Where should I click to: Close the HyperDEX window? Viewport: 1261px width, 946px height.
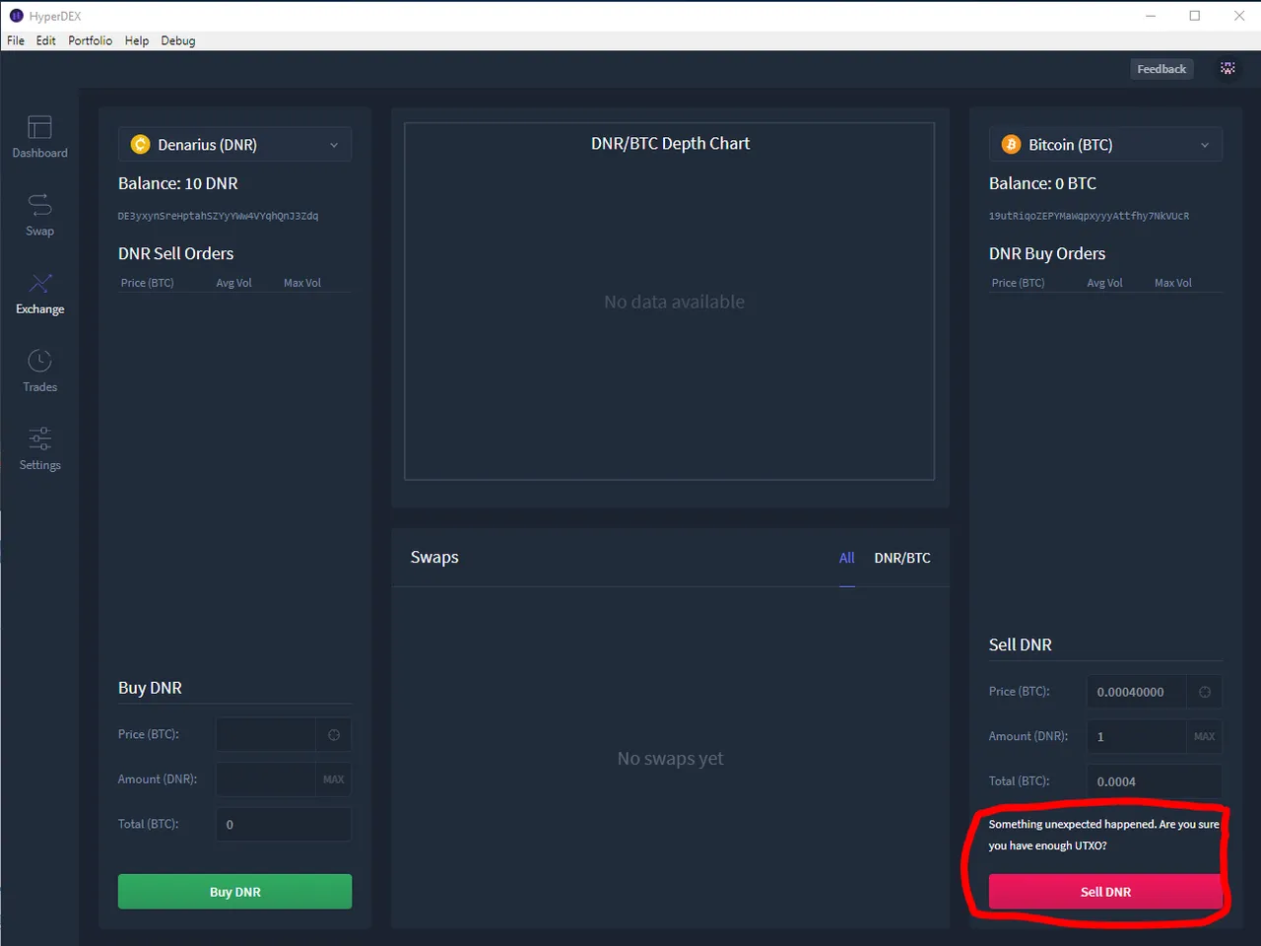[x=1239, y=16]
